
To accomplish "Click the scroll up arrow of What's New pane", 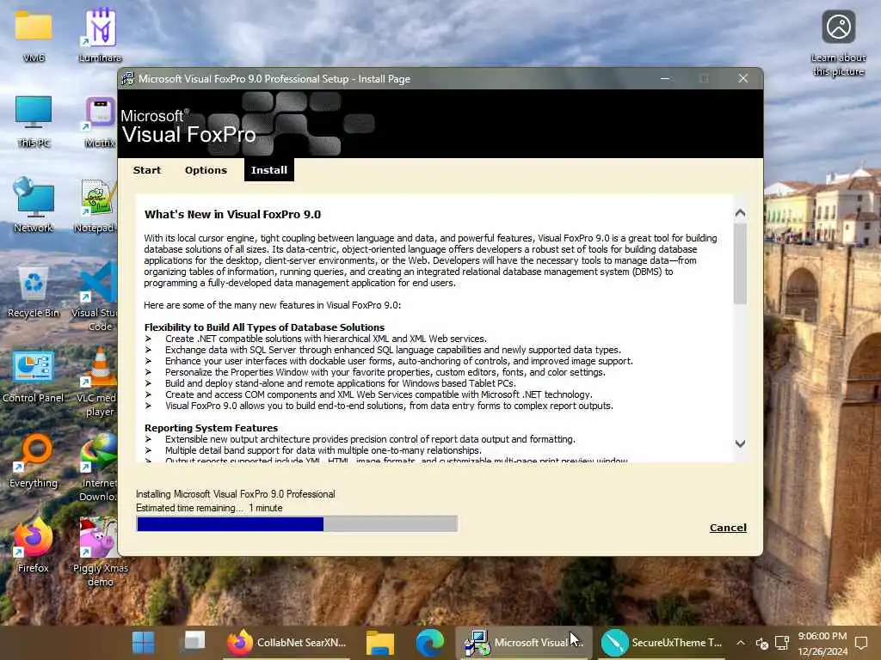I will (740, 213).
